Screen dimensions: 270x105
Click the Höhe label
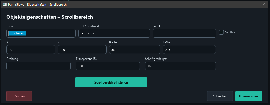(167, 42)
